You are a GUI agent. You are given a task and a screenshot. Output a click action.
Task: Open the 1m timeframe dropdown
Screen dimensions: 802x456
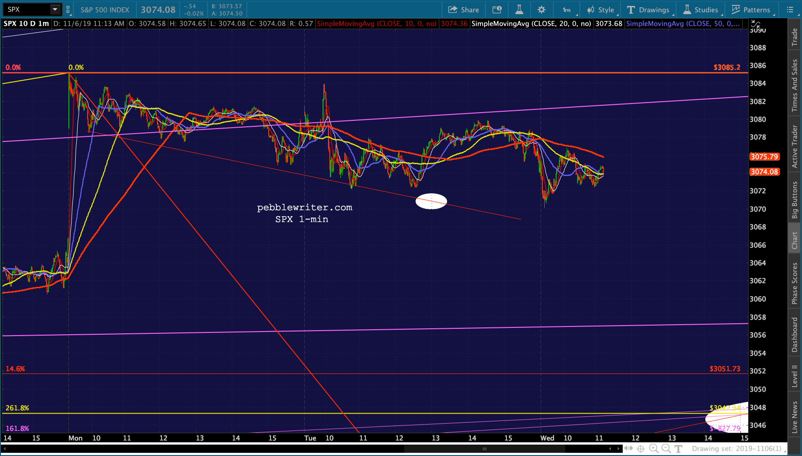[567, 10]
